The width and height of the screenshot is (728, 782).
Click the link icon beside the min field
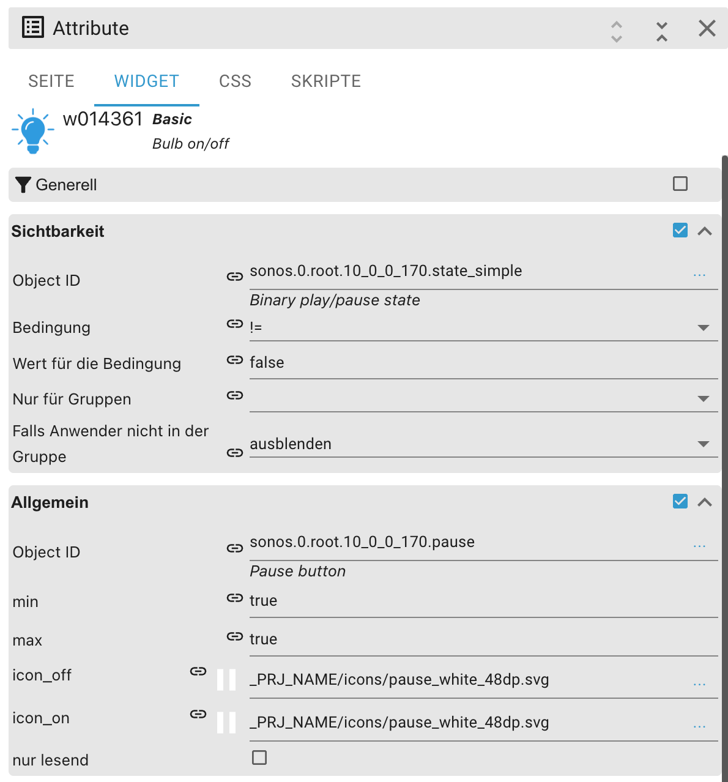pos(235,598)
